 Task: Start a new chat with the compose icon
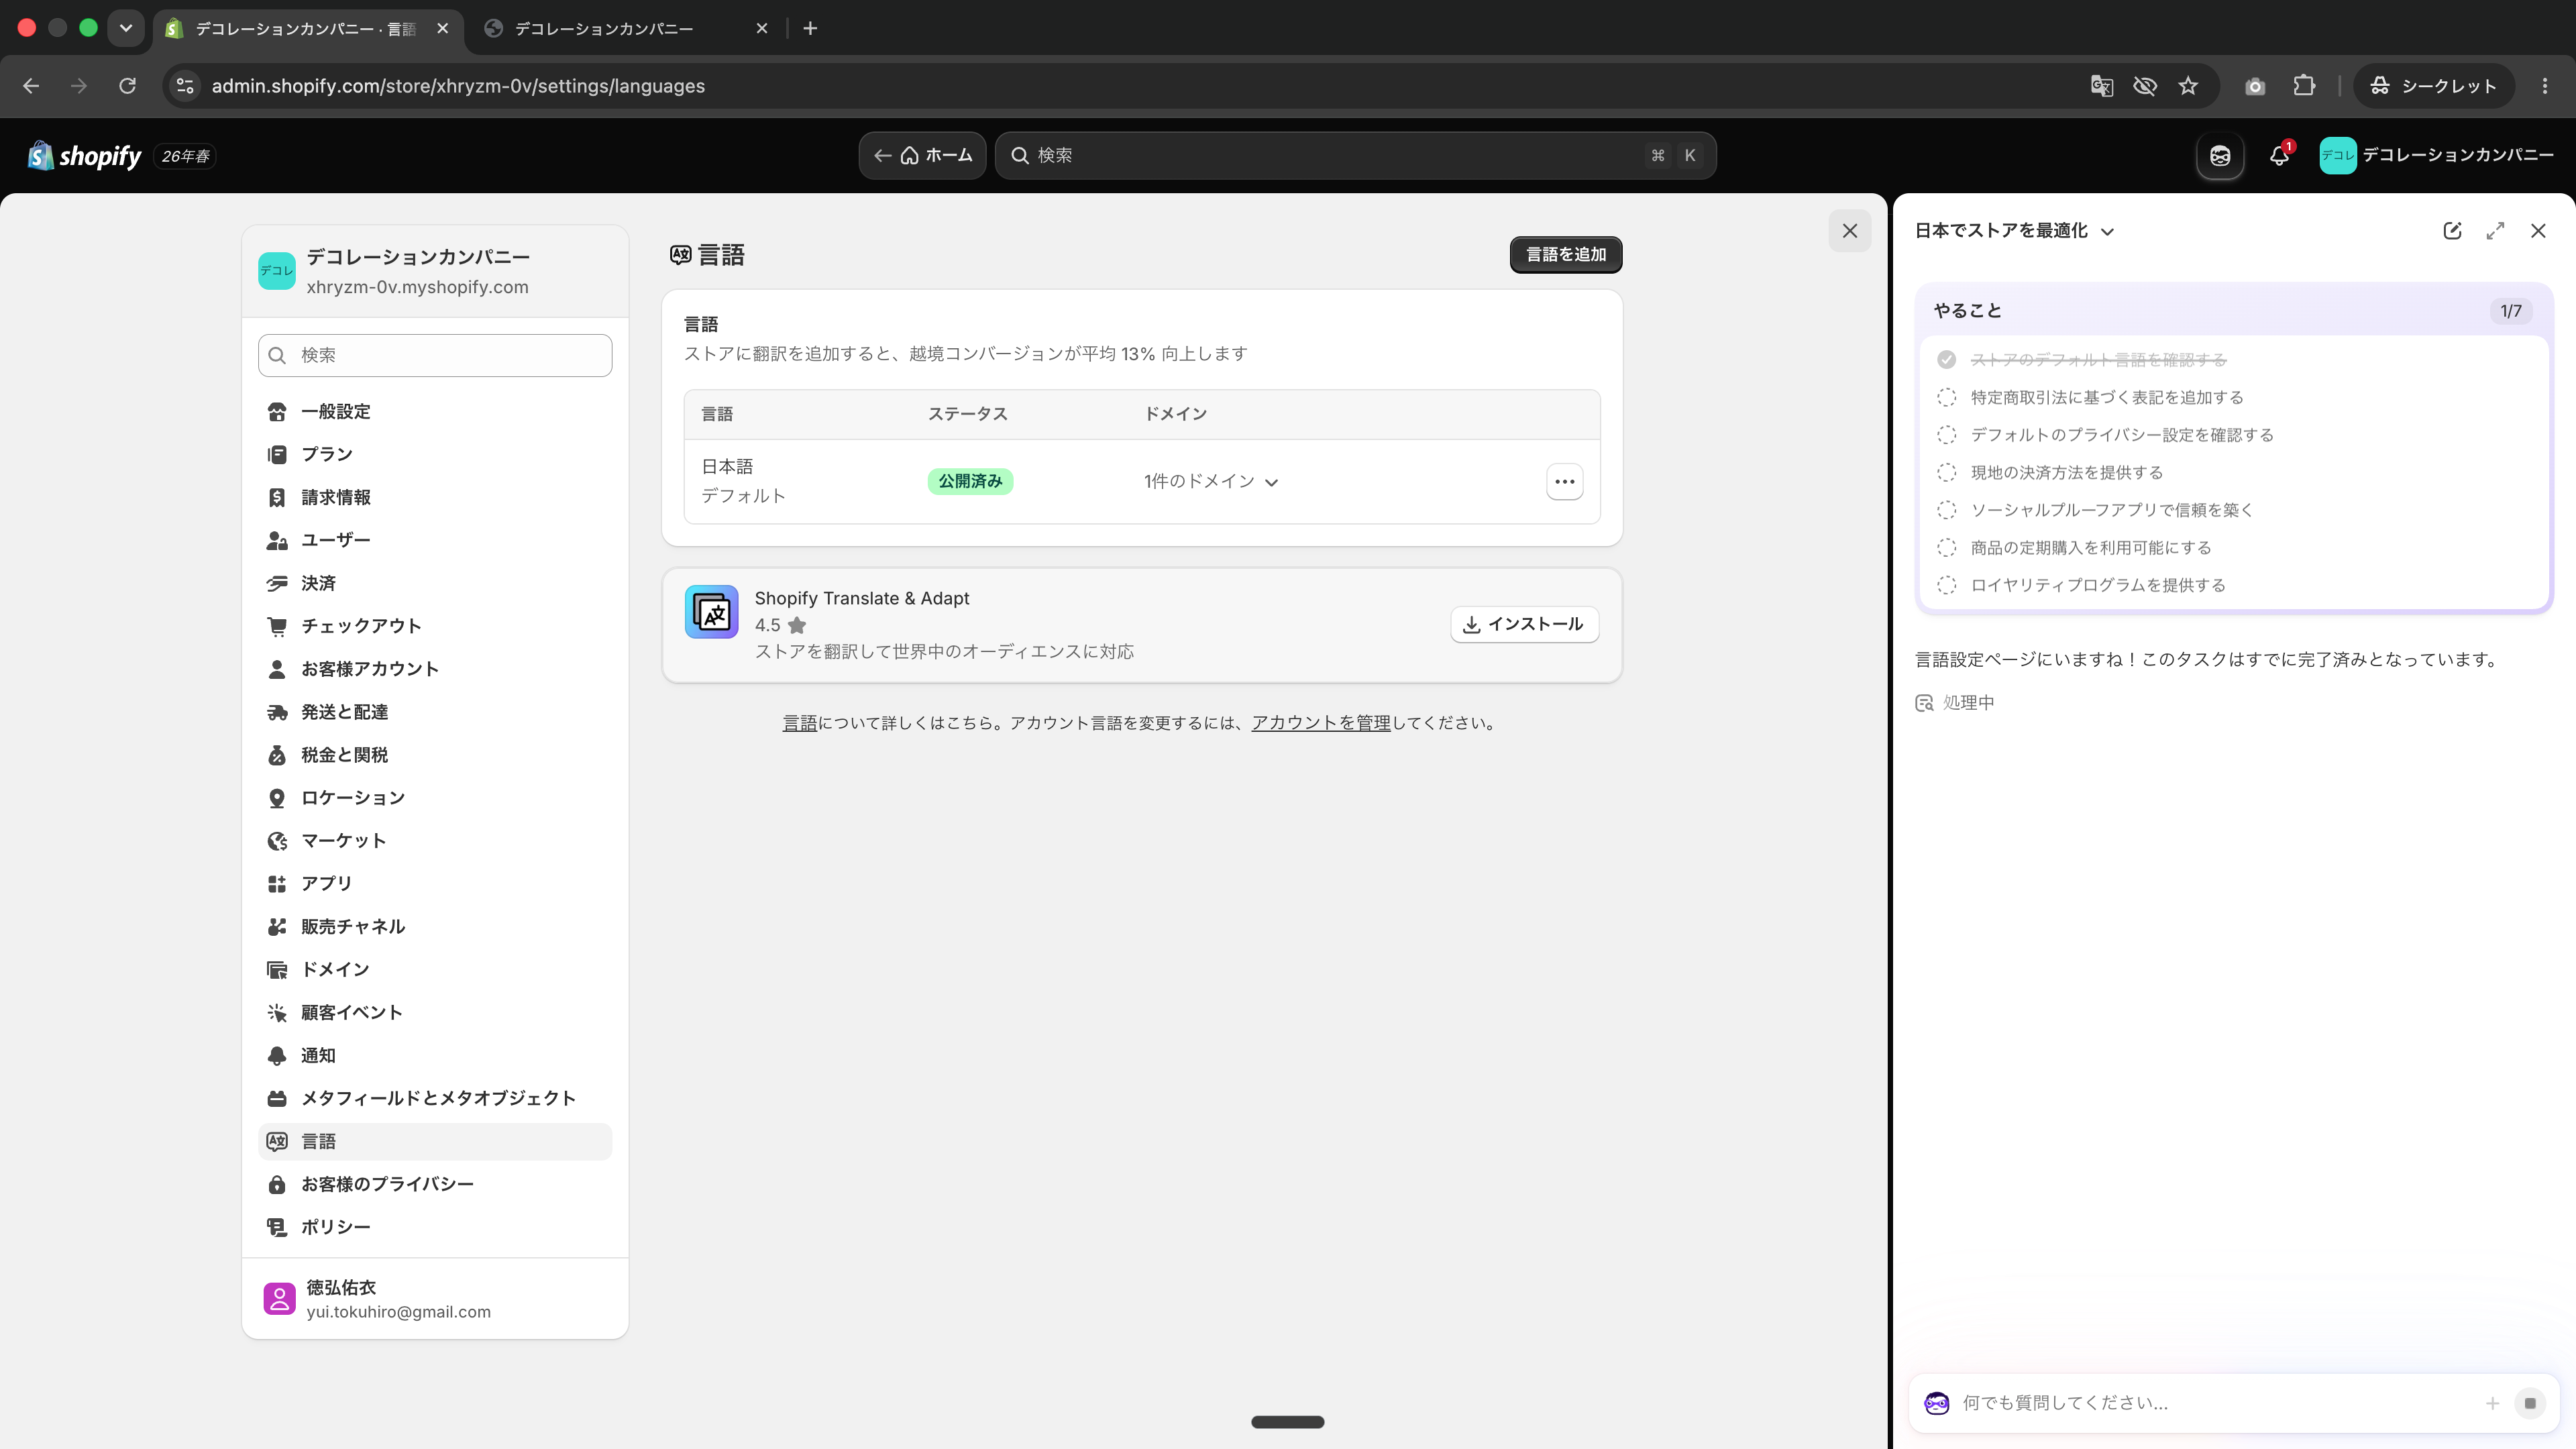tap(2452, 231)
